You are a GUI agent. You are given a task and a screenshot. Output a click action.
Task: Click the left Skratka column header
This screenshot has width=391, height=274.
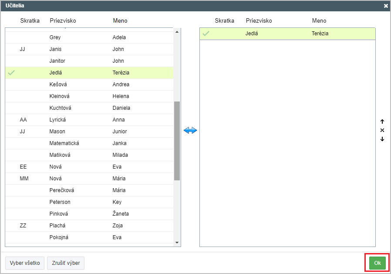[30, 21]
